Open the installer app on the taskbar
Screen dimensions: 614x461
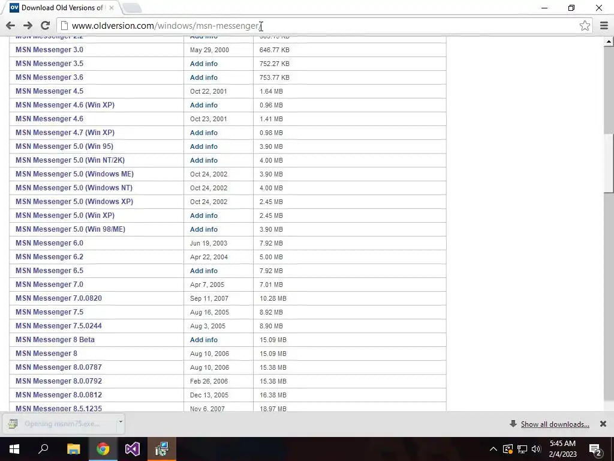click(162, 449)
